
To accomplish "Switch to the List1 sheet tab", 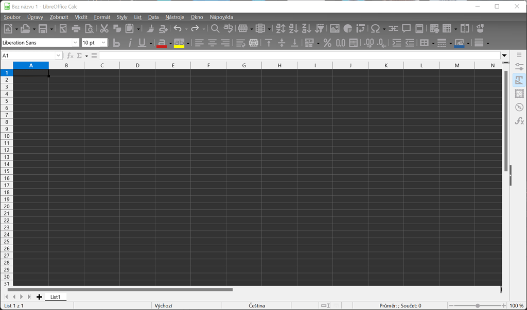I will tap(56, 297).
